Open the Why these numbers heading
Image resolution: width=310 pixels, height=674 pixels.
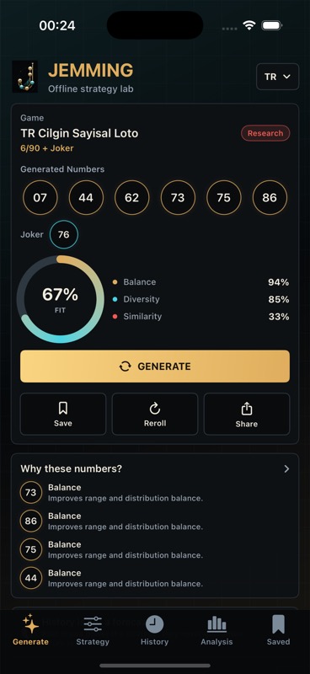click(72, 468)
